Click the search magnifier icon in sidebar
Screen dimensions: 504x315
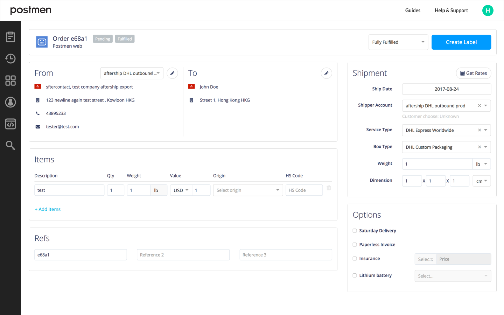pyautogui.click(x=10, y=145)
